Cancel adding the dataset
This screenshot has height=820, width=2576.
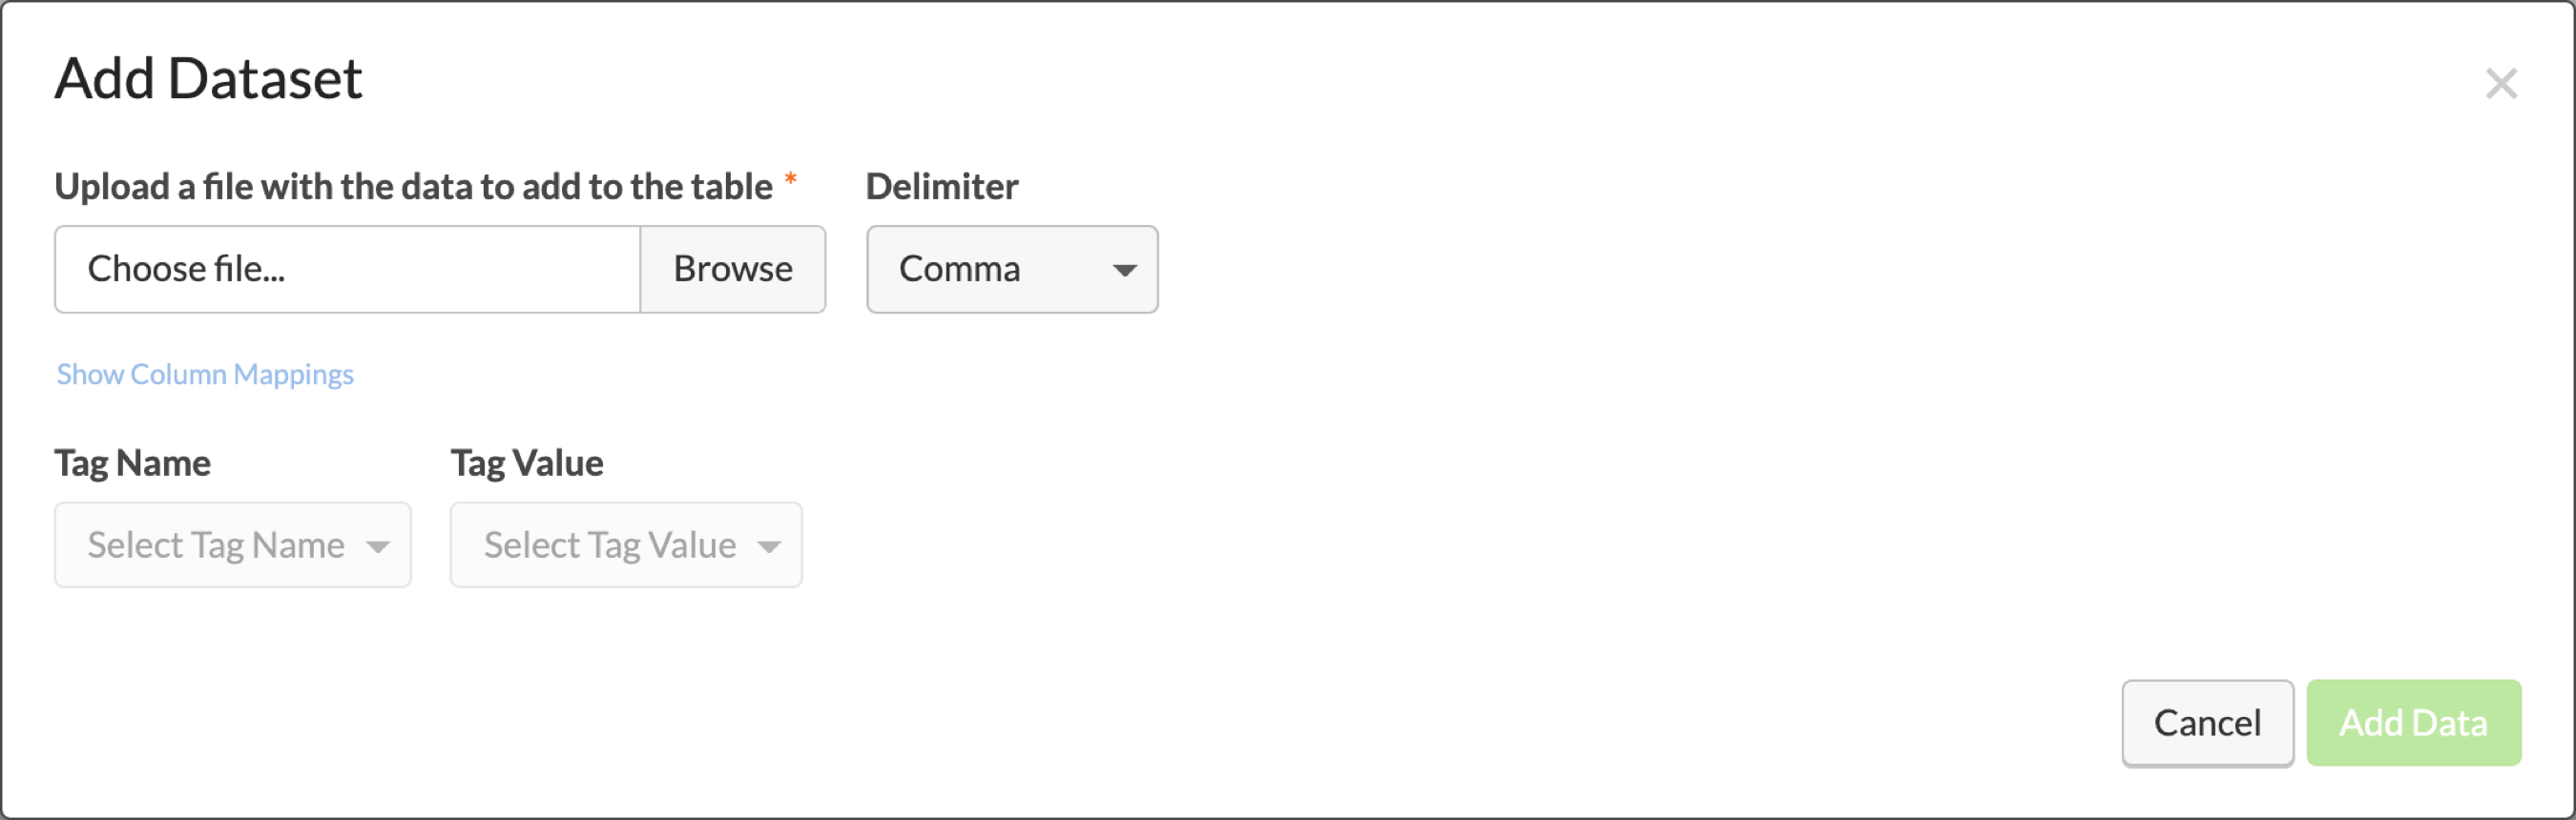pyautogui.click(x=2206, y=722)
